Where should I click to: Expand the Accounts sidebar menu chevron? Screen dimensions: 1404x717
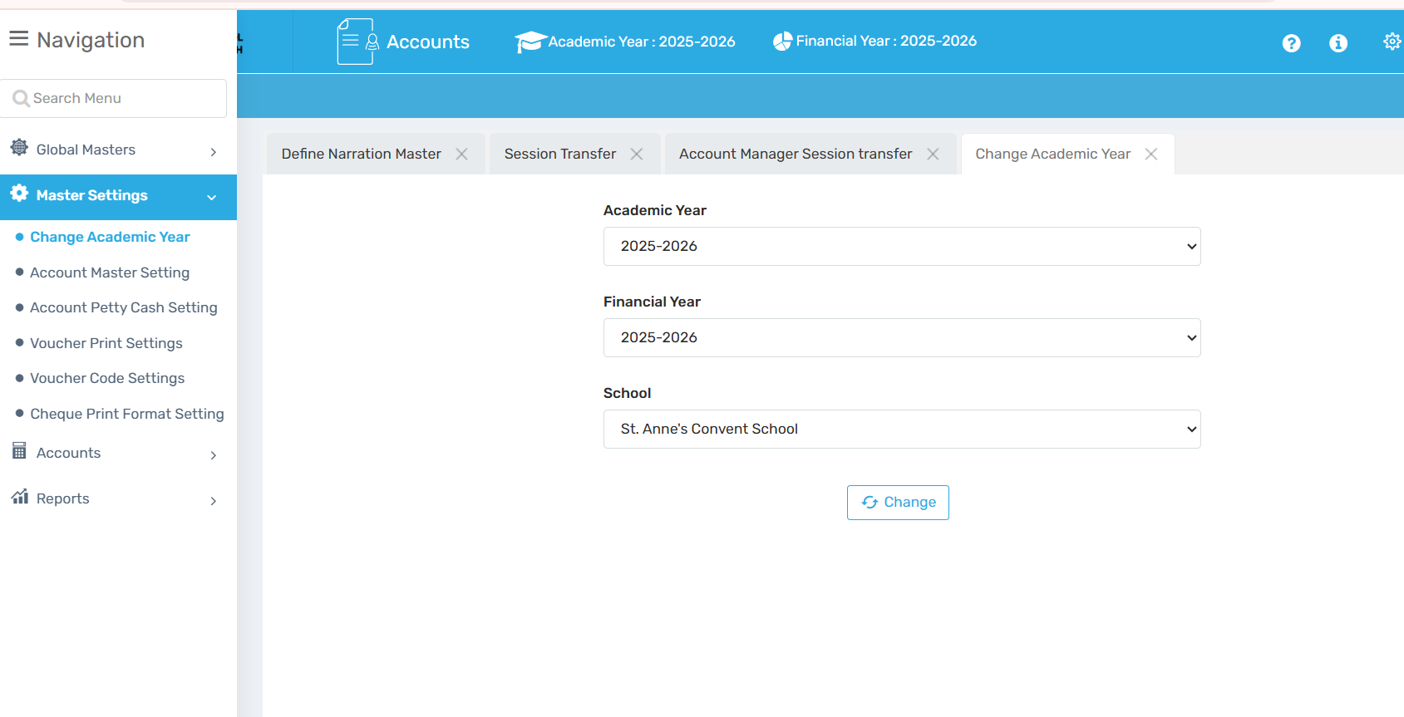[x=214, y=454]
